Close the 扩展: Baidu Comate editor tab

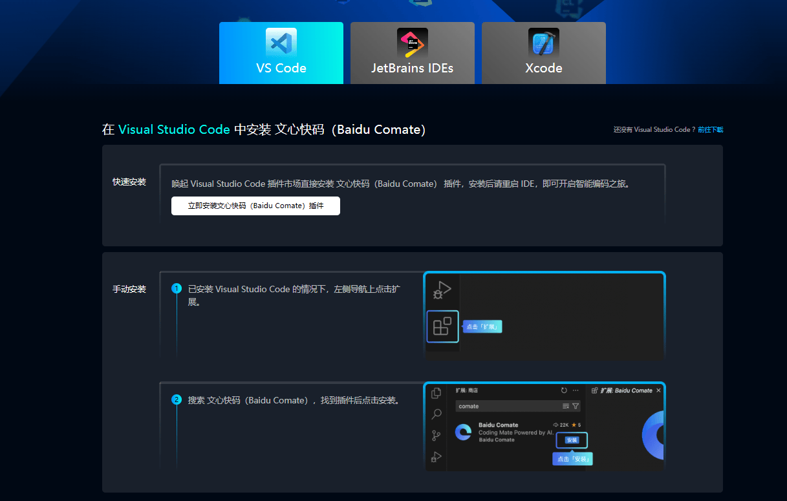click(x=658, y=390)
